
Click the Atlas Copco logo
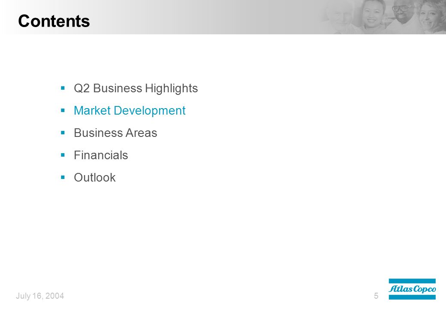412,289
